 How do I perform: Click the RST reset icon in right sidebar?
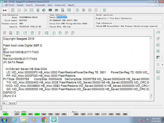pyautogui.click(x=158, y=32)
